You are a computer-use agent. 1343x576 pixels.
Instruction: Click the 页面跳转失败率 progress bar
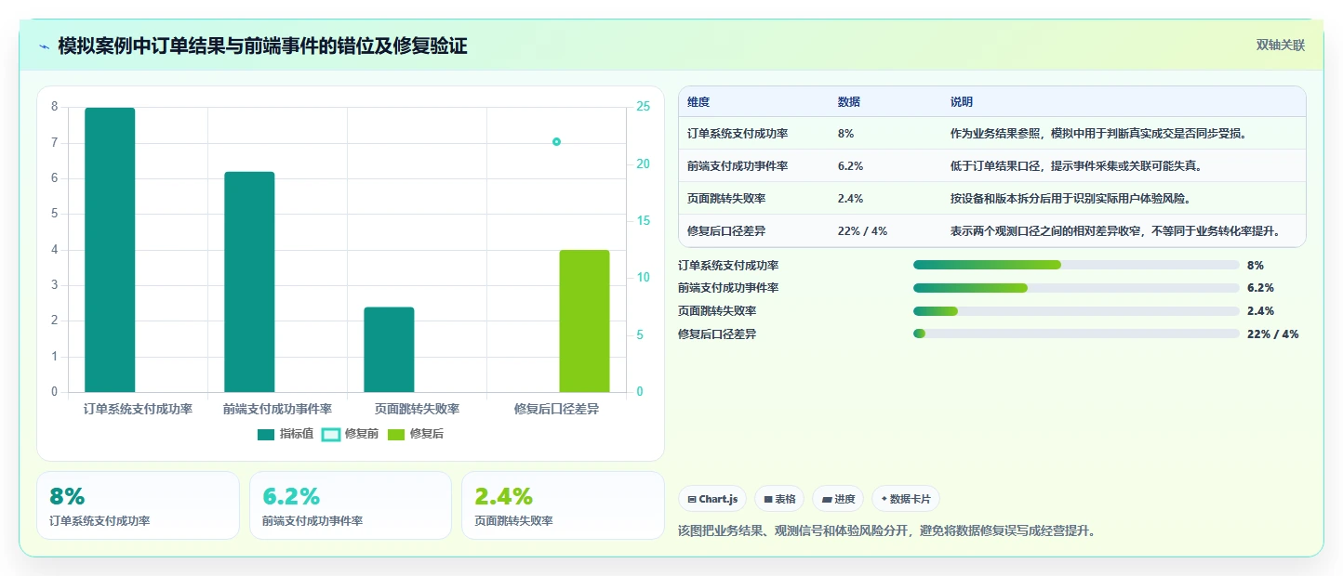click(1076, 310)
